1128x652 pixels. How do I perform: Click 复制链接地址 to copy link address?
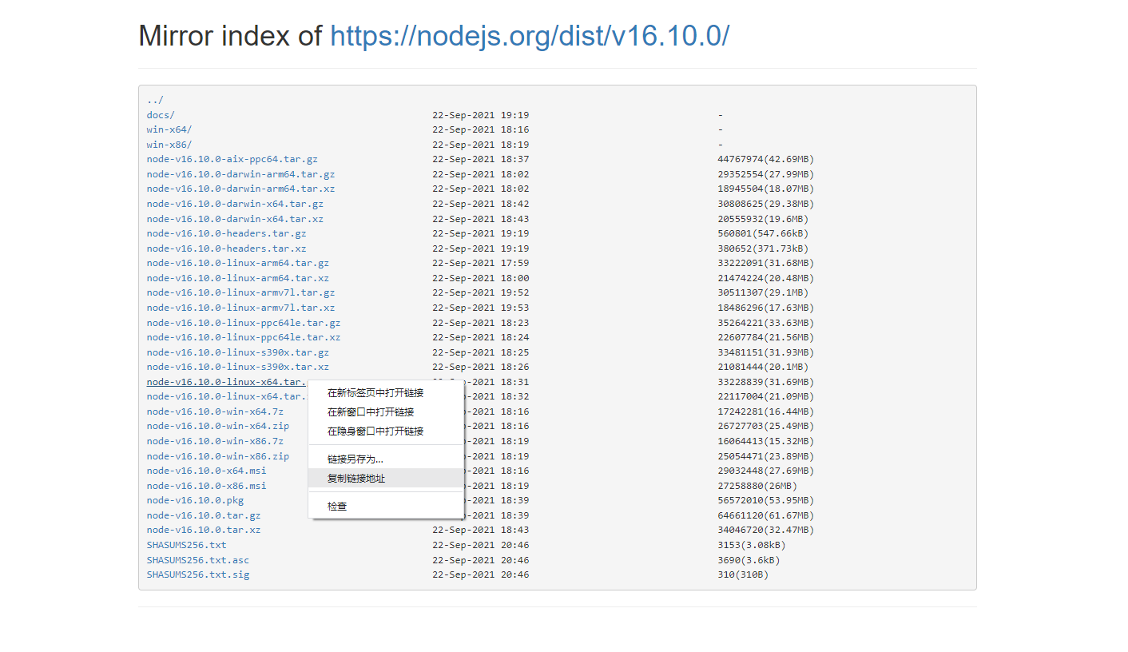pyautogui.click(x=385, y=479)
